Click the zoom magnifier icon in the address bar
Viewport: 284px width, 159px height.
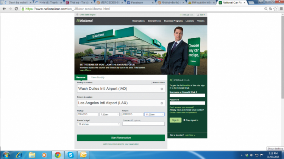266,9
